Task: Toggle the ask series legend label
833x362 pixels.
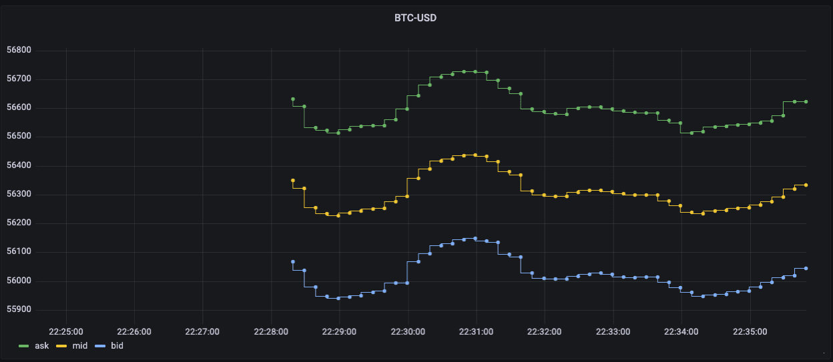Action: point(43,346)
